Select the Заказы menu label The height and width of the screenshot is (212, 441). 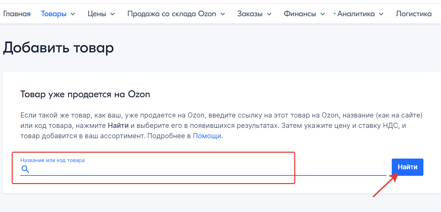tap(250, 14)
